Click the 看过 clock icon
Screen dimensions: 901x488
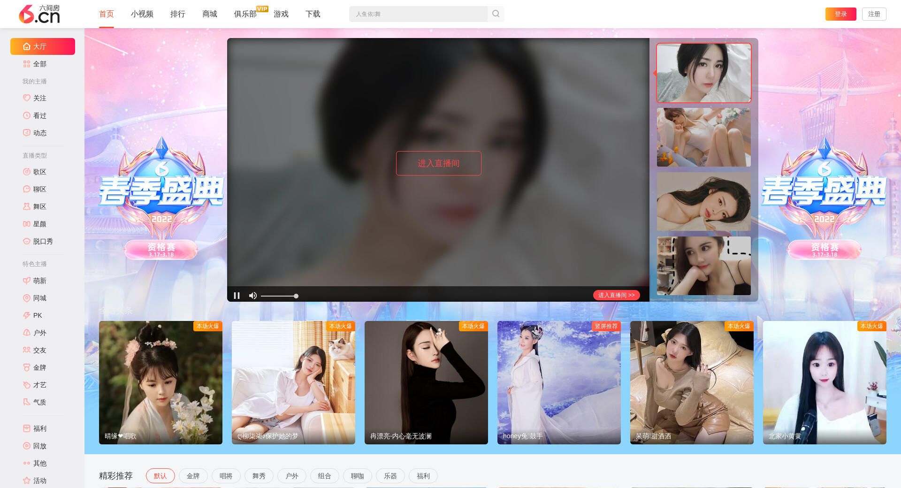coord(27,115)
